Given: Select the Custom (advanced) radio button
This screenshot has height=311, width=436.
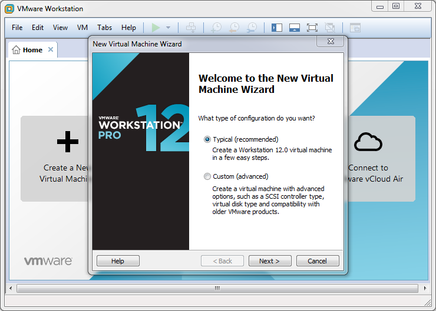Looking at the screenshot, I should click(x=207, y=176).
